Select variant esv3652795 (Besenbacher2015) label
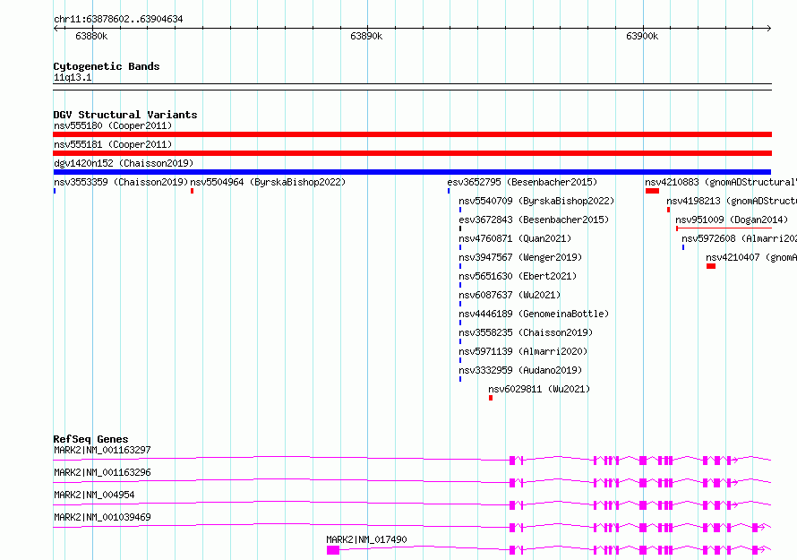This screenshot has height=560, width=797. pos(522,182)
